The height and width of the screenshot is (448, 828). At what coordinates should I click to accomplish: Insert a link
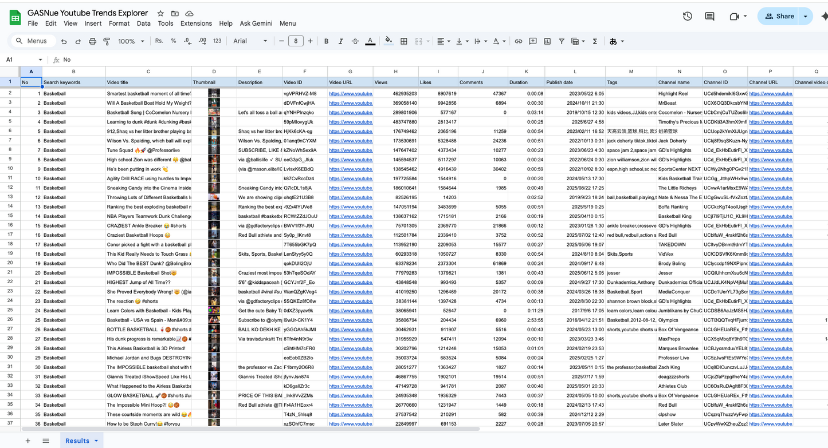pos(519,41)
